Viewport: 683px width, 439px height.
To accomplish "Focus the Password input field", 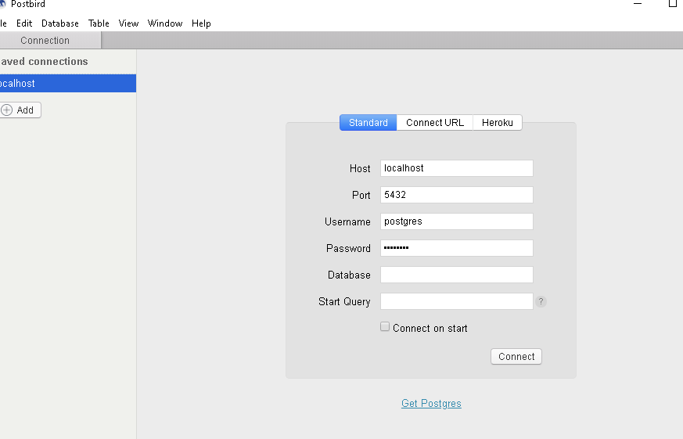I will 456,248.
